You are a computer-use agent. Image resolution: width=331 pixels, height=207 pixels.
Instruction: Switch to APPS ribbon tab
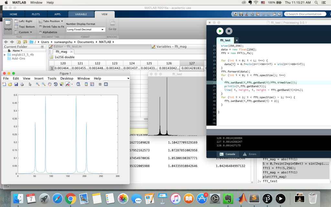pos(58,14)
